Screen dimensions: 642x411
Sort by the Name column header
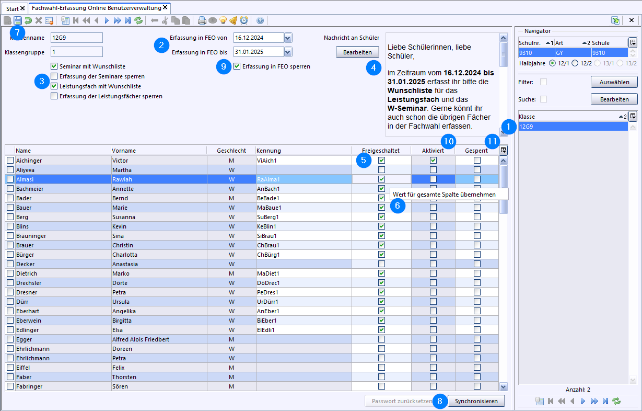63,151
